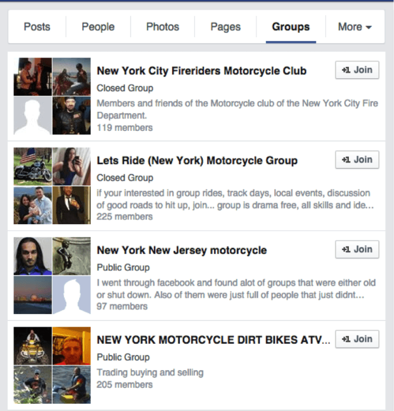The width and height of the screenshot is (394, 411).
Task: Open Lets Ride (New York) Motorcycle Group title
Action: pos(197,160)
